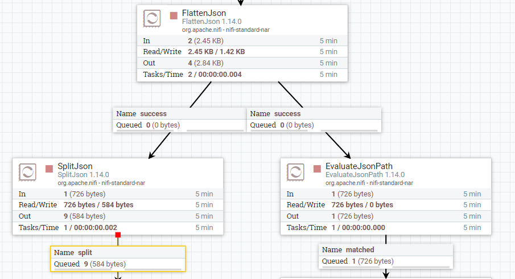Click FlattenJson Tasks/Time 2 / 00:00:00.004

(215, 75)
